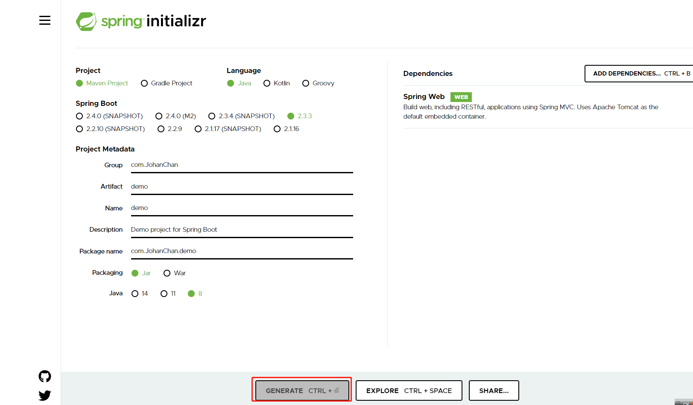693x405 pixels.
Task: Click the Generate button
Action: point(302,390)
